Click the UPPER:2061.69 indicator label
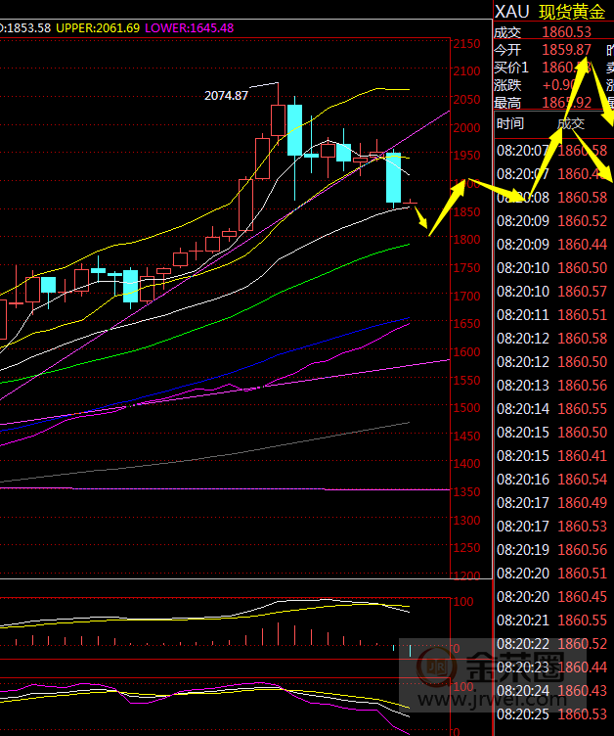 click(98, 27)
